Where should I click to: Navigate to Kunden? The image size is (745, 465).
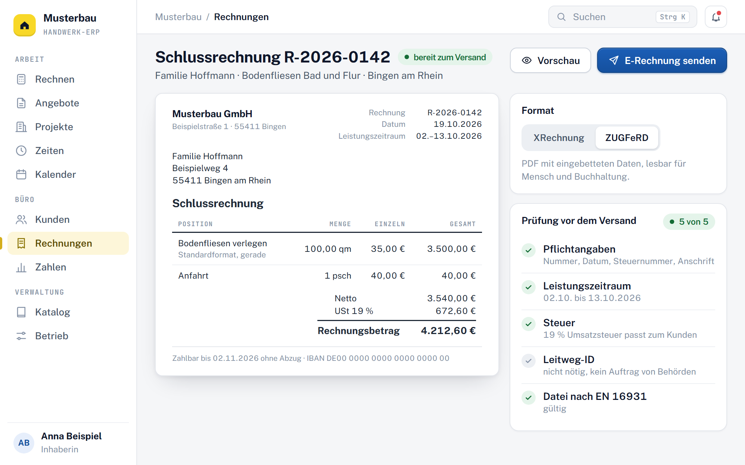click(x=68, y=219)
